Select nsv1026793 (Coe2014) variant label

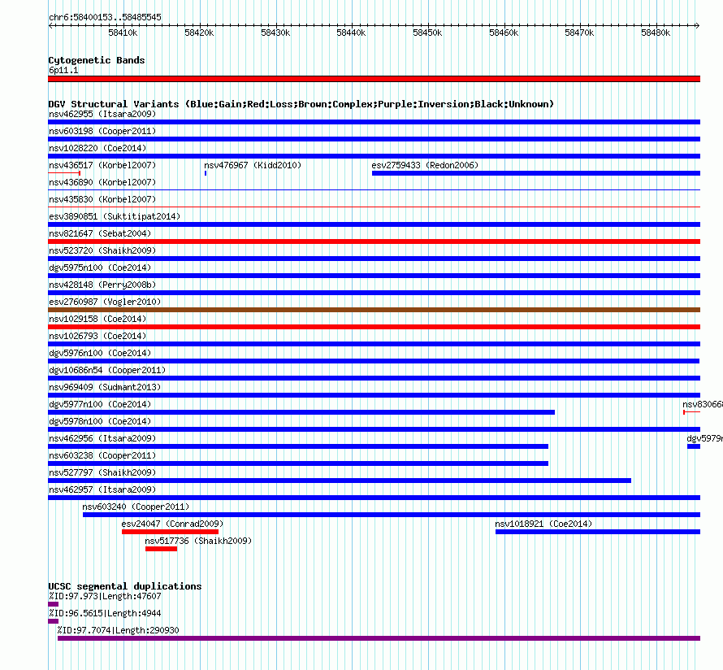[x=97, y=336]
